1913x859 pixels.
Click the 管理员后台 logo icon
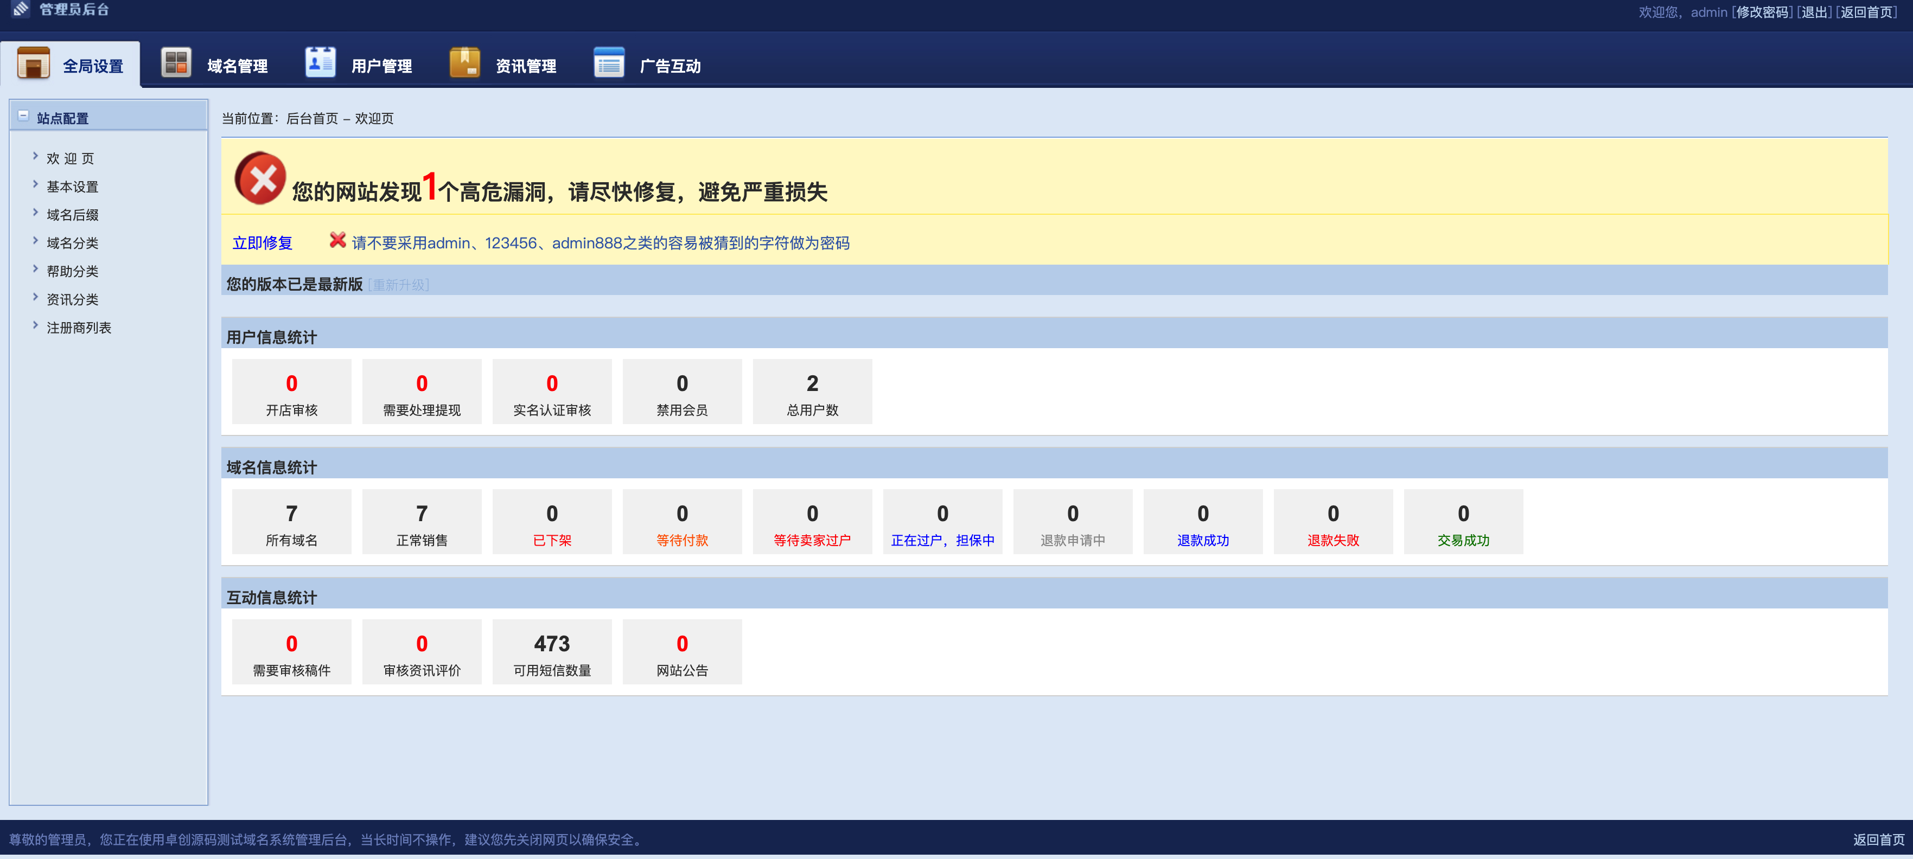[21, 9]
